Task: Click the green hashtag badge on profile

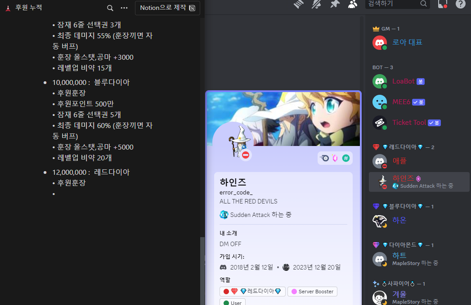Action: [346, 158]
